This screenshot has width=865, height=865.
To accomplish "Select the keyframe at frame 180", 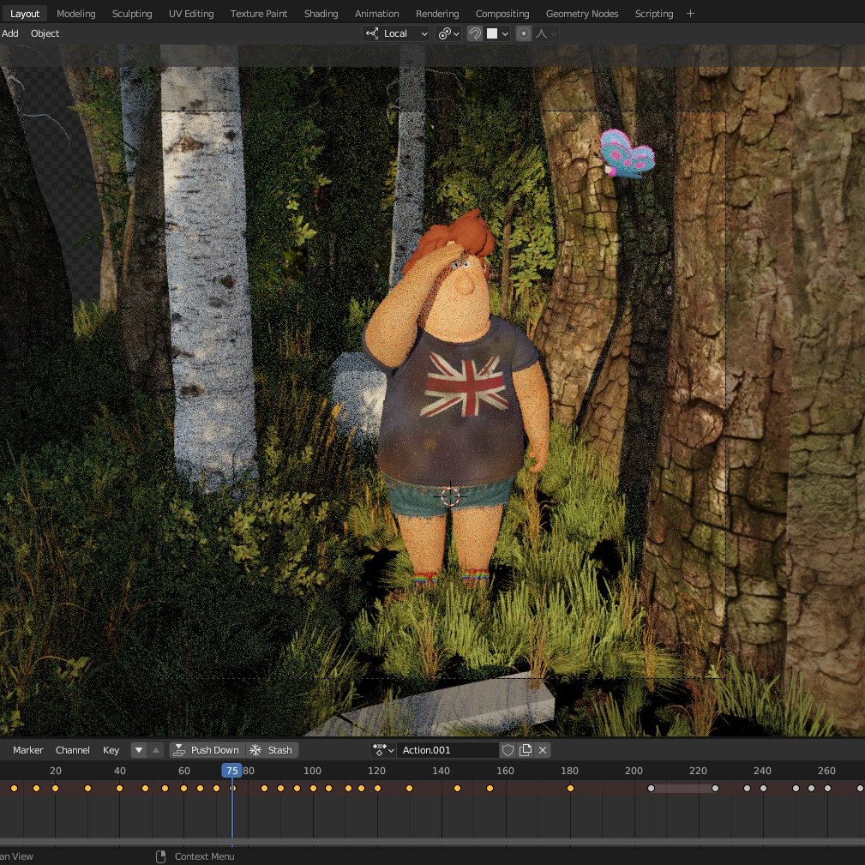I will pyautogui.click(x=570, y=789).
